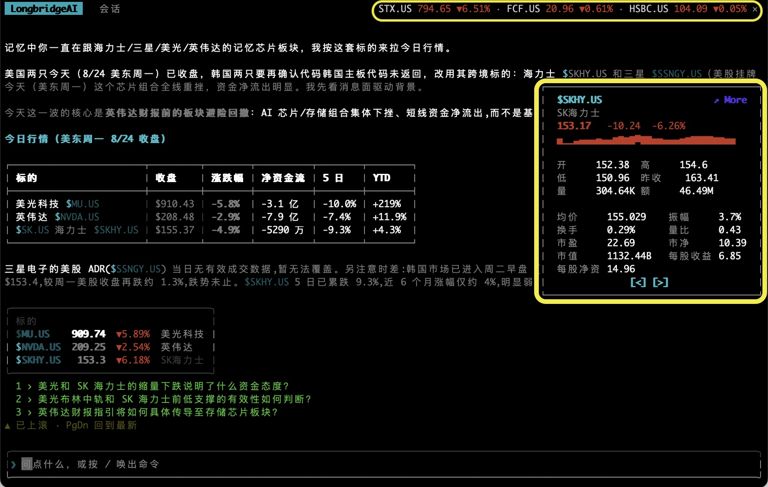This screenshot has height=487, width=768.
Task: Click the +11.9% YTD cell
Action: pos(390,217)
